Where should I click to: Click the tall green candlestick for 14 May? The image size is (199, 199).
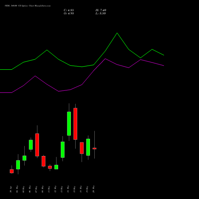click(69, 124)
